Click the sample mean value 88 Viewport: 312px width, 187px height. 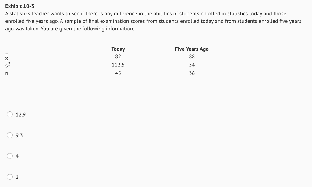coord(192,56)
